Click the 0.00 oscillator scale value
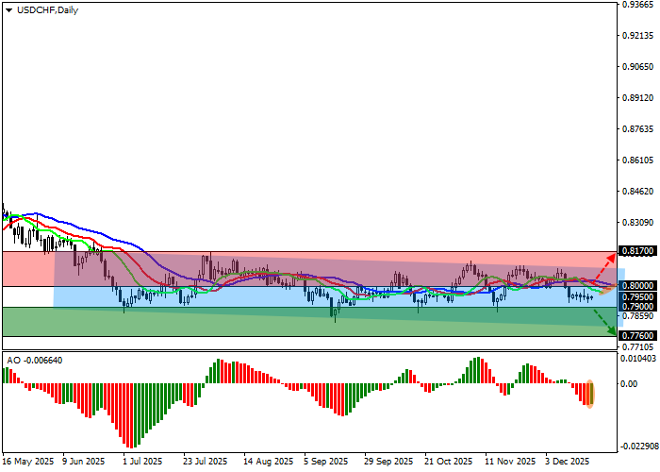This screenshot has width=660, height=472. (x=629, y=383)
